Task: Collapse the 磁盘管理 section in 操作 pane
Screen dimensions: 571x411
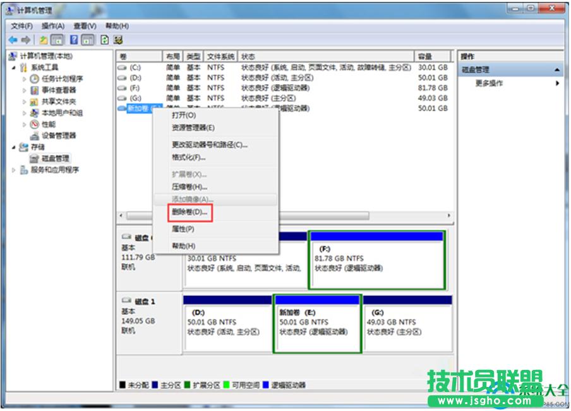Action: tap(557, 70)
